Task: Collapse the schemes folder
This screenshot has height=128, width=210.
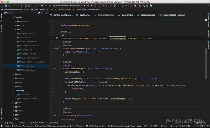Action: point(14,91)
